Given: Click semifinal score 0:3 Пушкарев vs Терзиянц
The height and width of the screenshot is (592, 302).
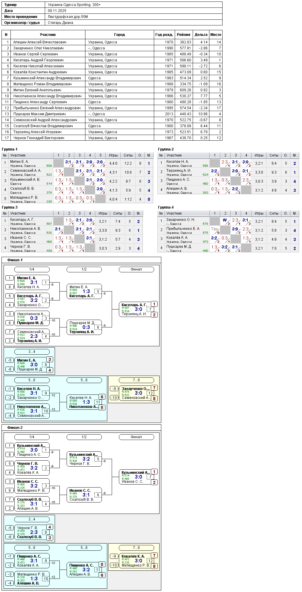Looking at the screenshot, I should pyautogui.click(x=86, y=327).
